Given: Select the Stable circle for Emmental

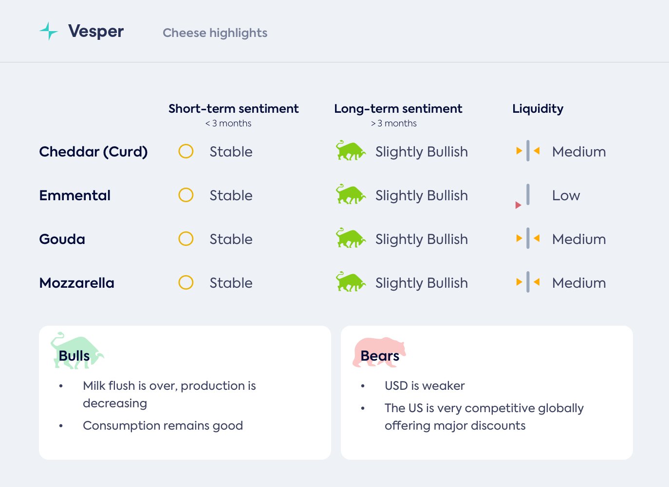Looking at the screenshot, I should coord(186,195).
